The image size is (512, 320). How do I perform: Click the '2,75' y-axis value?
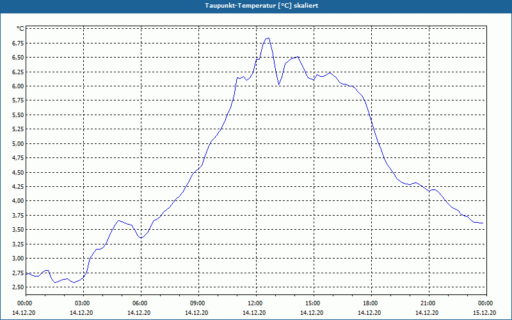[19, 273]
